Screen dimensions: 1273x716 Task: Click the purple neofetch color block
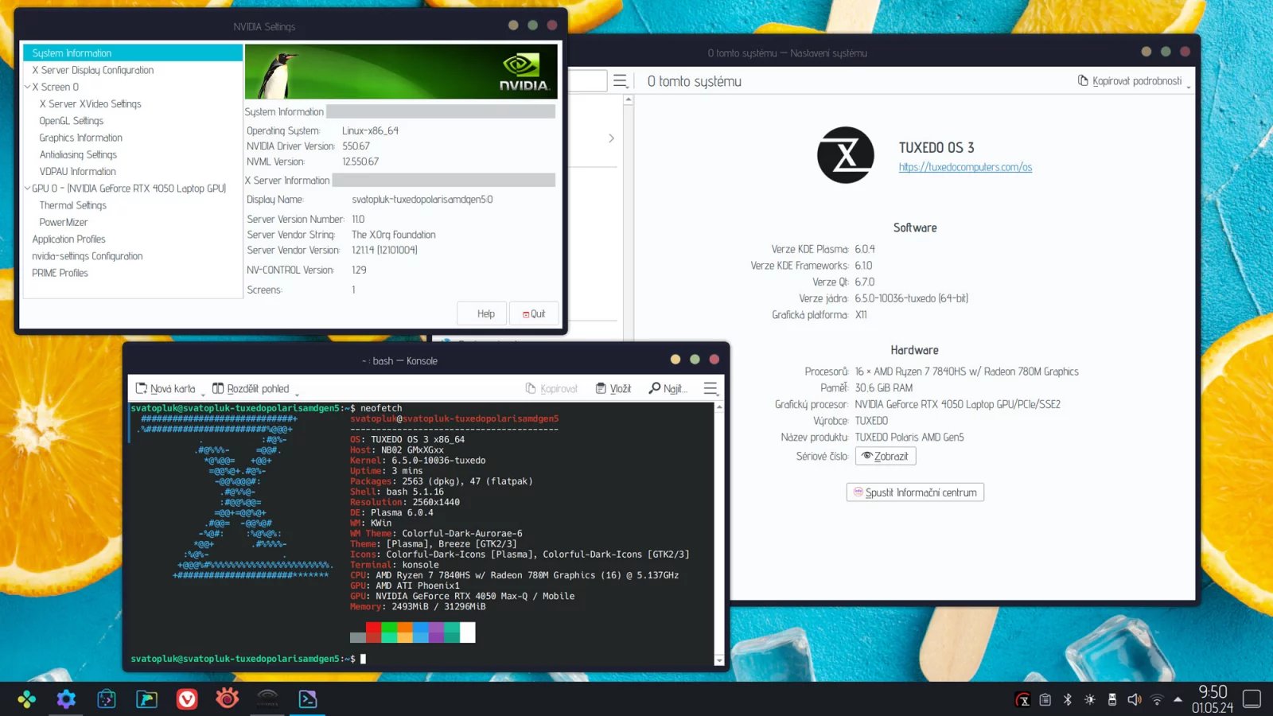(x=436, y=632)
